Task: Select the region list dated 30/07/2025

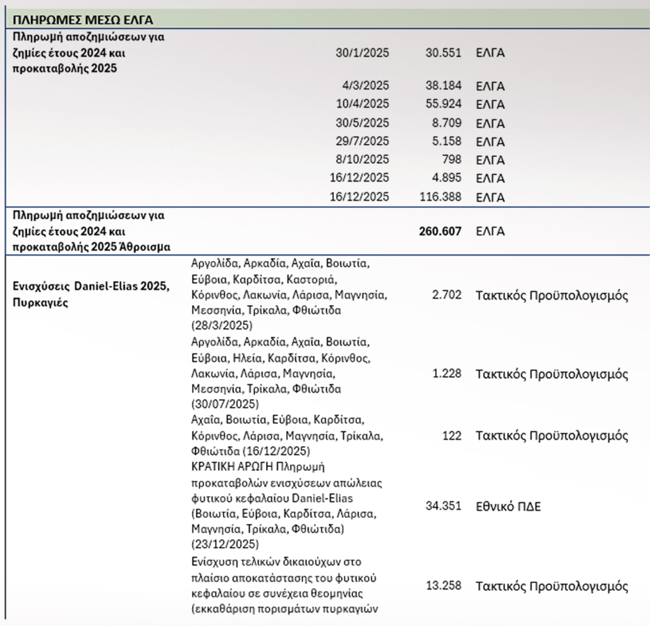Action: (281, 373)
